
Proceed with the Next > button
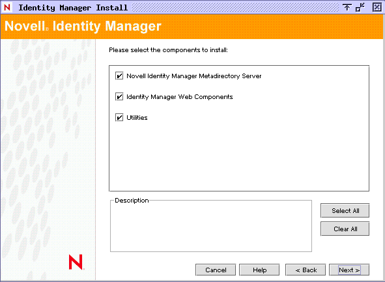click(349, 270)
